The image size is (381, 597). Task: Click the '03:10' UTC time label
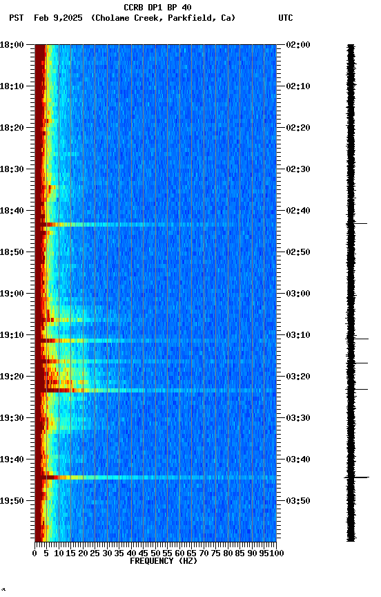298,335
